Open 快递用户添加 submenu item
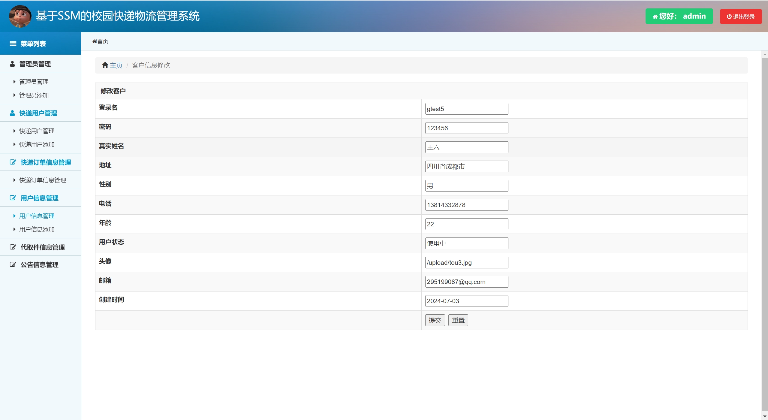The width and height of the screenshot is (768, 420). (37, 145)
